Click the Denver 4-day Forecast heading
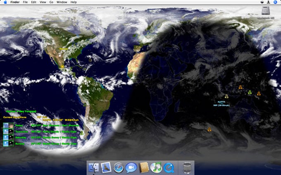Image resolution: width=281 pixels, height=175 pixels. coord(21,111)
